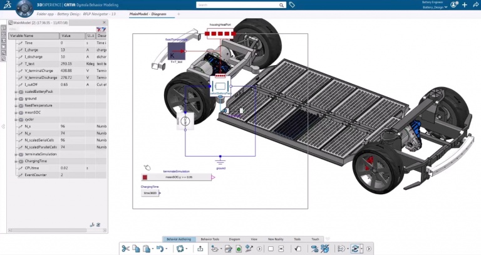The height and width of the screenshot is (255, 481).
Task: Expand toolbar section with right chevron at far end
Action: point(369,249)
